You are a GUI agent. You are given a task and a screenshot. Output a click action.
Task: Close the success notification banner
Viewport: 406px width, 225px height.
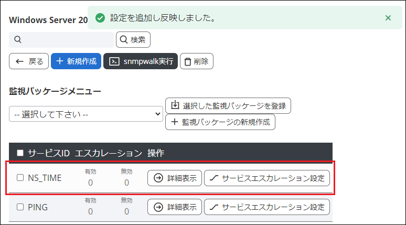pyautogui.click(x=388, y=18)
